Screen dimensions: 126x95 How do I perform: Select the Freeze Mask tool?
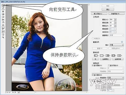(x=3, y=28)
